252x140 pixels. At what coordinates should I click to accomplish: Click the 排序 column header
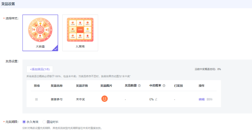pos(37,86)
